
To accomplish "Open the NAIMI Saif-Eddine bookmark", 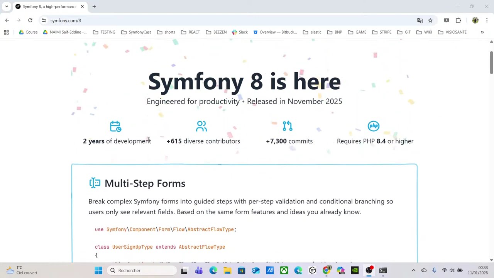I will [x=65, y=32].
